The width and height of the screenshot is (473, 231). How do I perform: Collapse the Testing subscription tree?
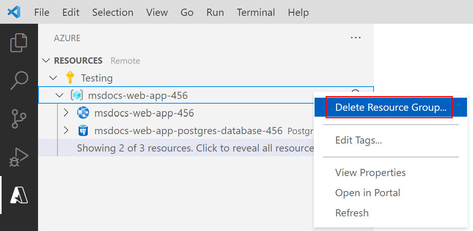pos(53,78)
